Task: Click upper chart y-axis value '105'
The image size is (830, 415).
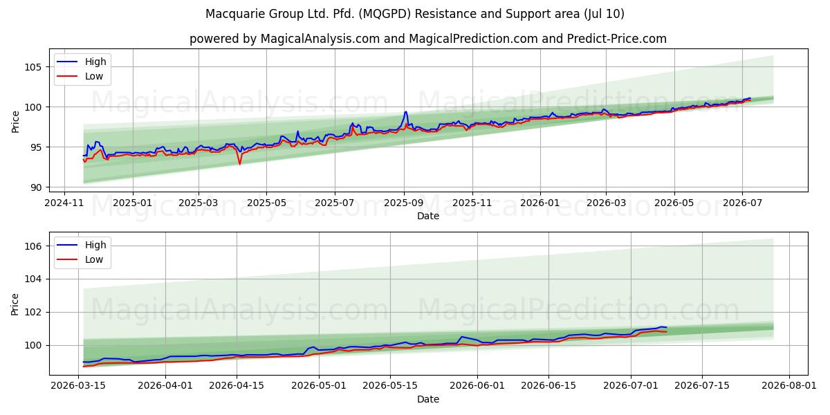Action: click(x=35, y=67)
